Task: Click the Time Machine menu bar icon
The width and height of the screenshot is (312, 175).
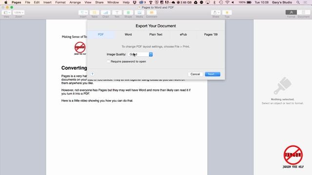Action: [221, 2]
